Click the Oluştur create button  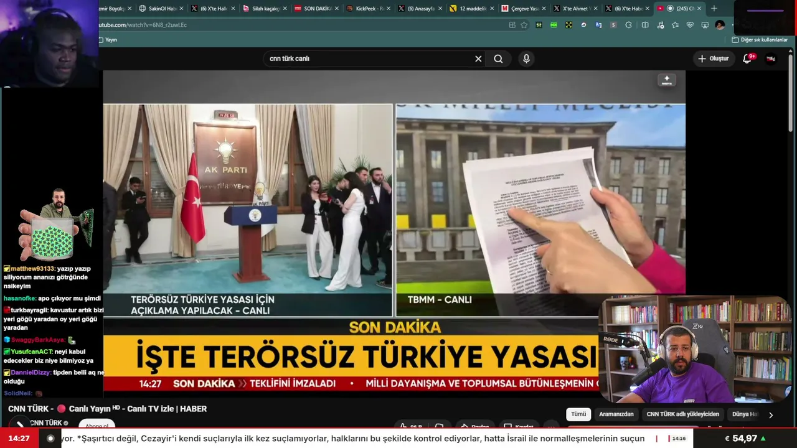tap(713, 58)
